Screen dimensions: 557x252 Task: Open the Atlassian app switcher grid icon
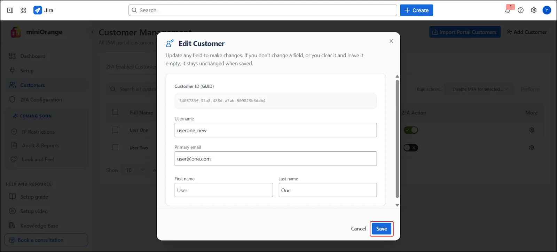23,10
